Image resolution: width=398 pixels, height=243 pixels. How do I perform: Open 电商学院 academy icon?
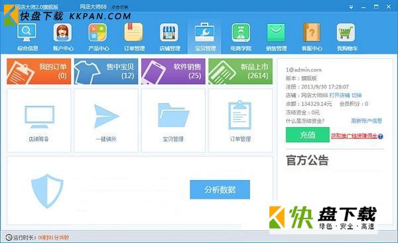[x=241, y=32]
